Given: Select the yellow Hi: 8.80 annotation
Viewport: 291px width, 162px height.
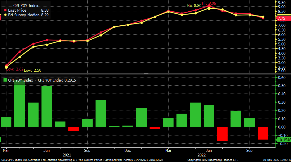Looking at the screenshot, I should pyautogui.click(x=194, y=6).
